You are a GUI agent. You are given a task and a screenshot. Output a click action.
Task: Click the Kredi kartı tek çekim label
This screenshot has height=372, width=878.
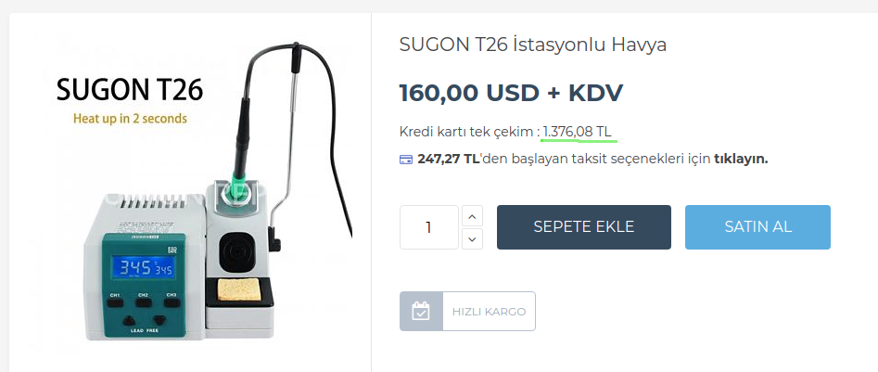469,133
